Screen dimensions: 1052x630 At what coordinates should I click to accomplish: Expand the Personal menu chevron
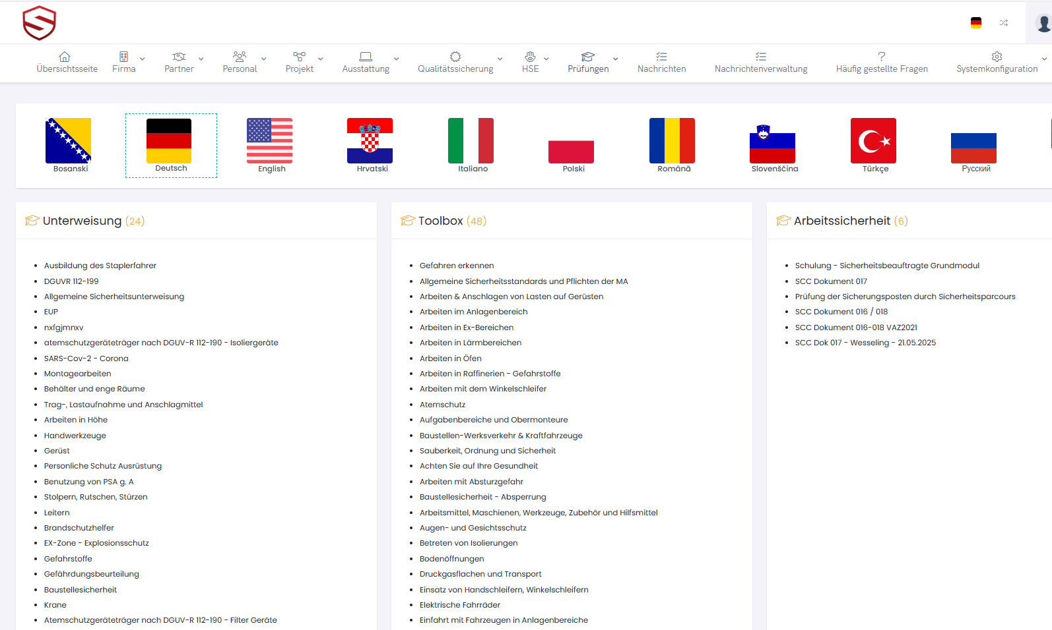(x=264, y=59)
